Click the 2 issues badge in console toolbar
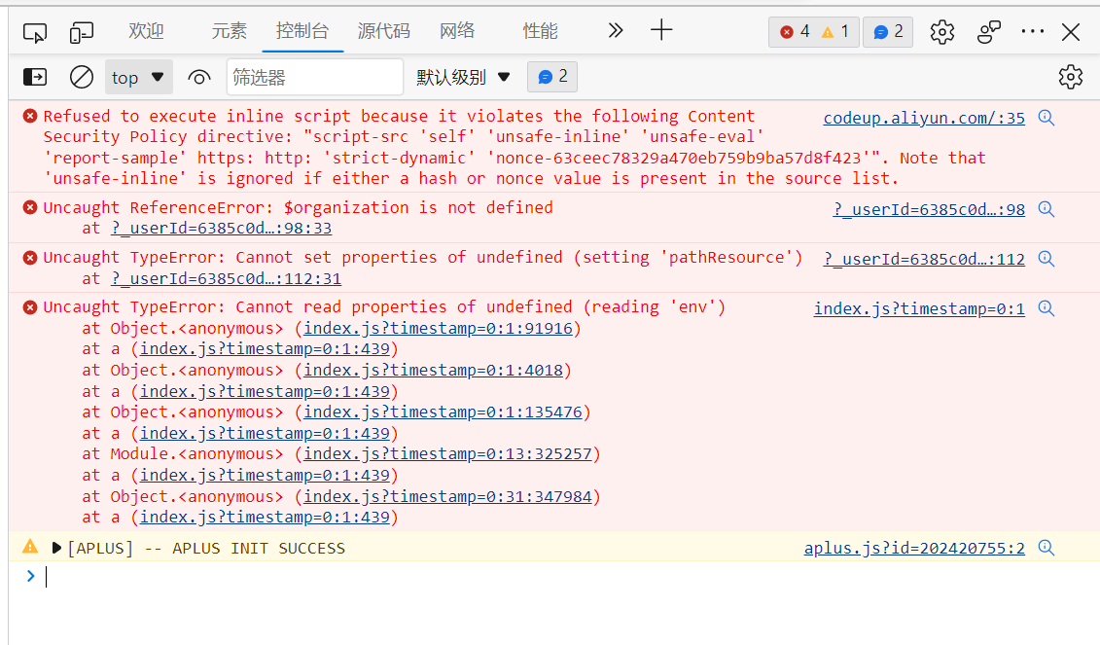 tap(552, 77)
